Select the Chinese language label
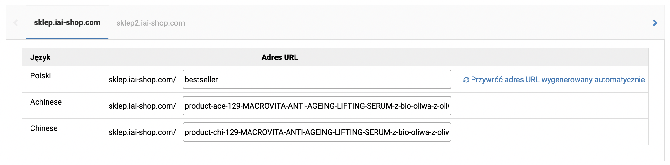The image size is (670, 165). click(x=44, y=128)
